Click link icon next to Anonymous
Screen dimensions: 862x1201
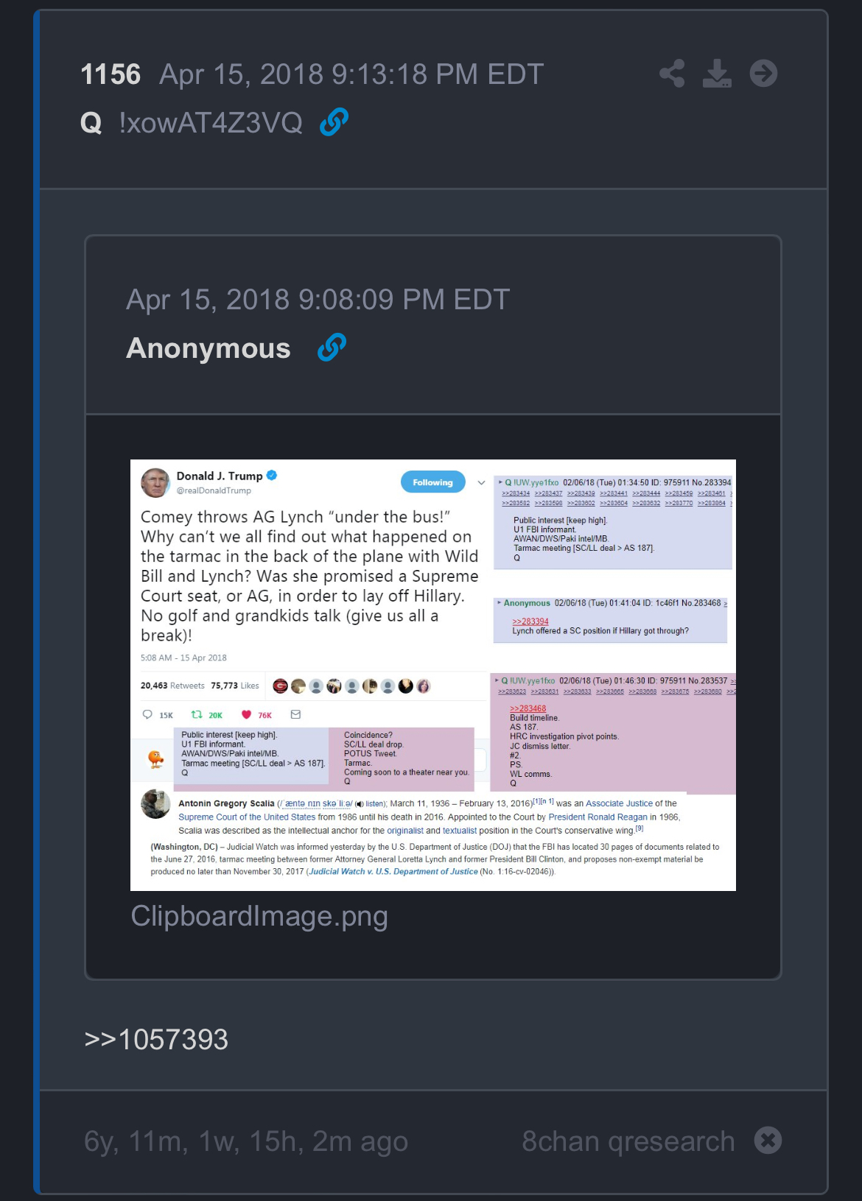332,348
